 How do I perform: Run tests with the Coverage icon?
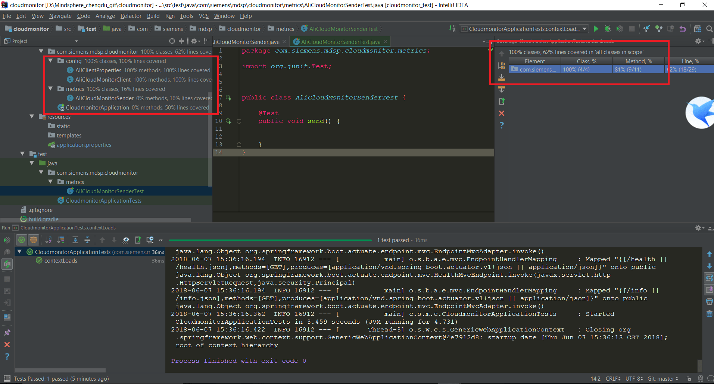[x=620, y=29]
